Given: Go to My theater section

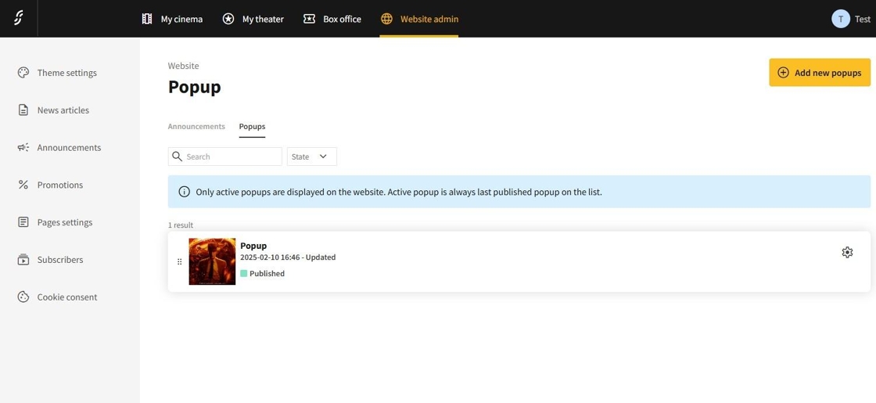Looking at the screenshot, I should coord(253,19).
